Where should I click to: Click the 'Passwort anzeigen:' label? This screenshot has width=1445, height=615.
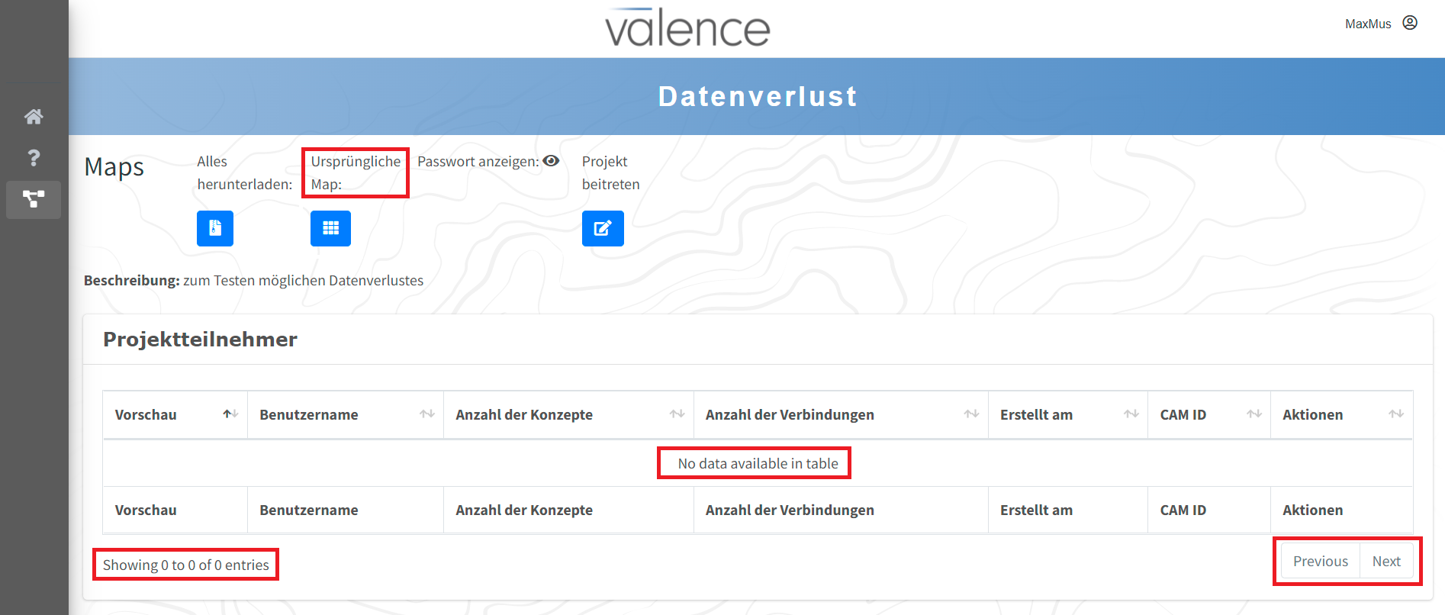click(x=478, y=161)
